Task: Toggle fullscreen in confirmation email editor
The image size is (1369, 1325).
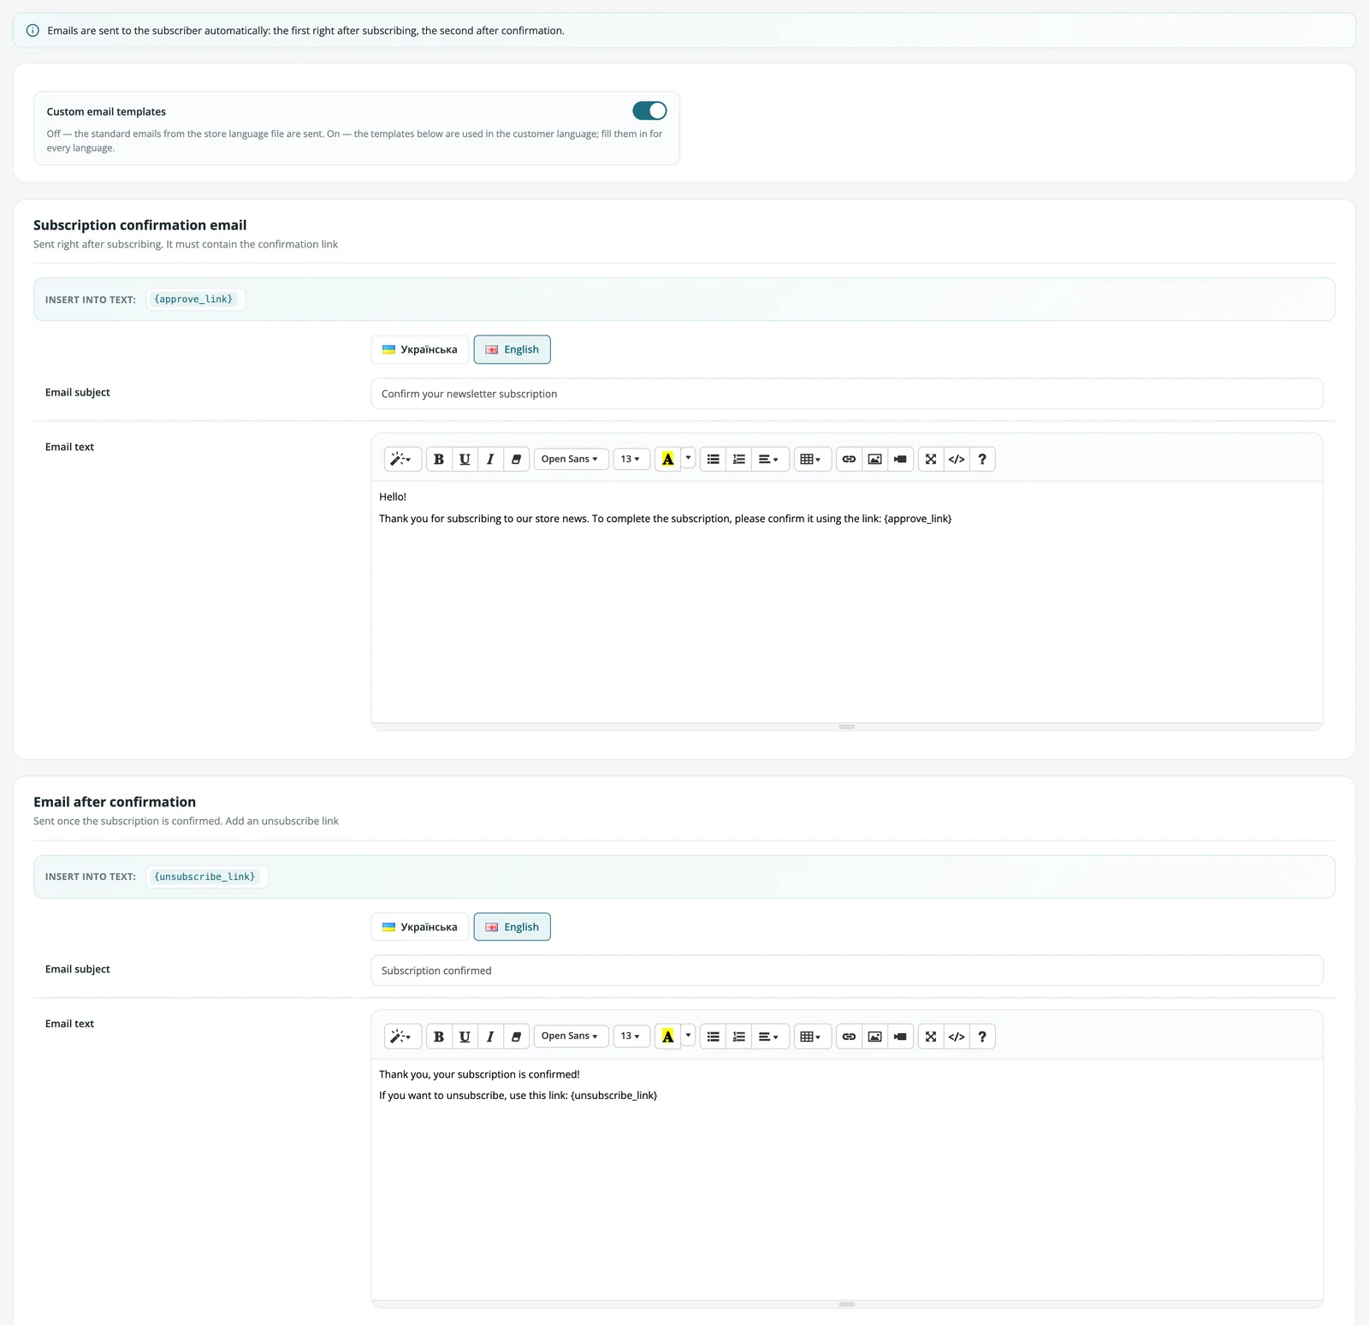Action: pyautogui.click(x=931, y=459)
